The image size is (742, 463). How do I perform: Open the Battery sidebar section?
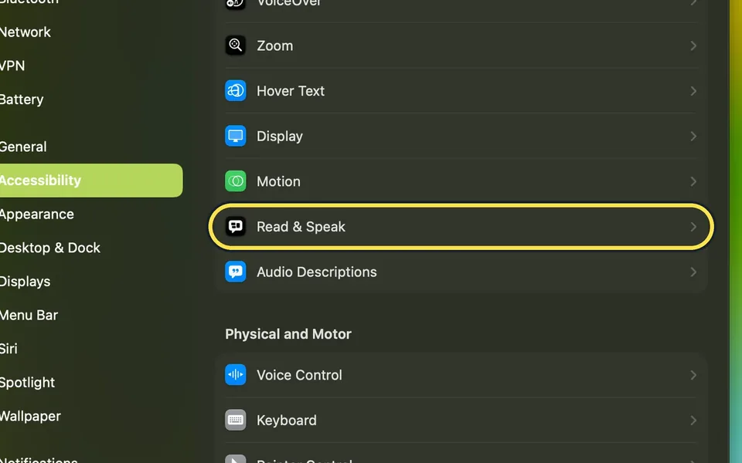[x=22, y=100]
